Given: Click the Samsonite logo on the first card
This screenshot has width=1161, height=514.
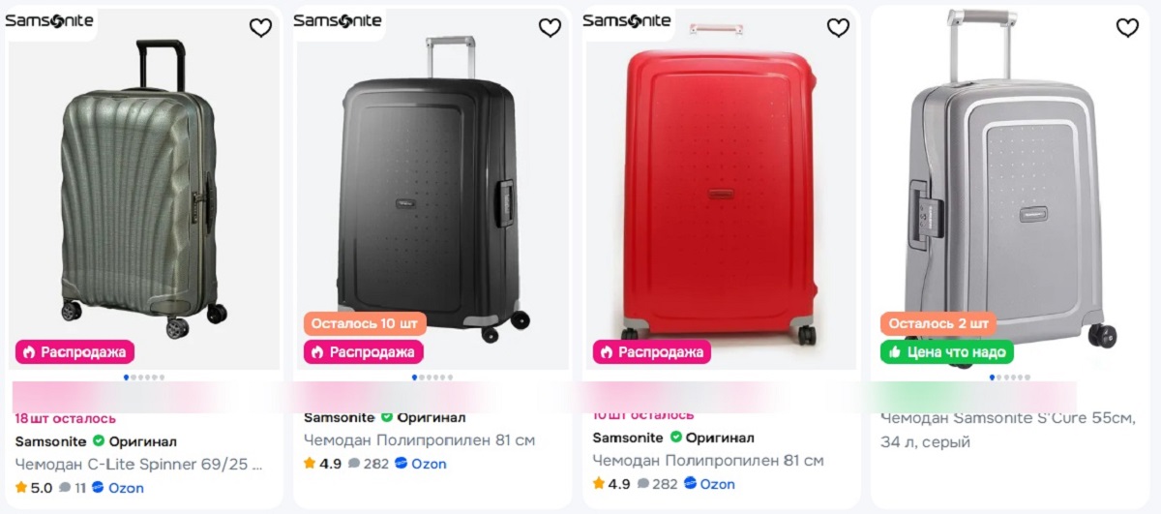Looking at the screenshot, I should pyautogui.click(x=49, y=21).
